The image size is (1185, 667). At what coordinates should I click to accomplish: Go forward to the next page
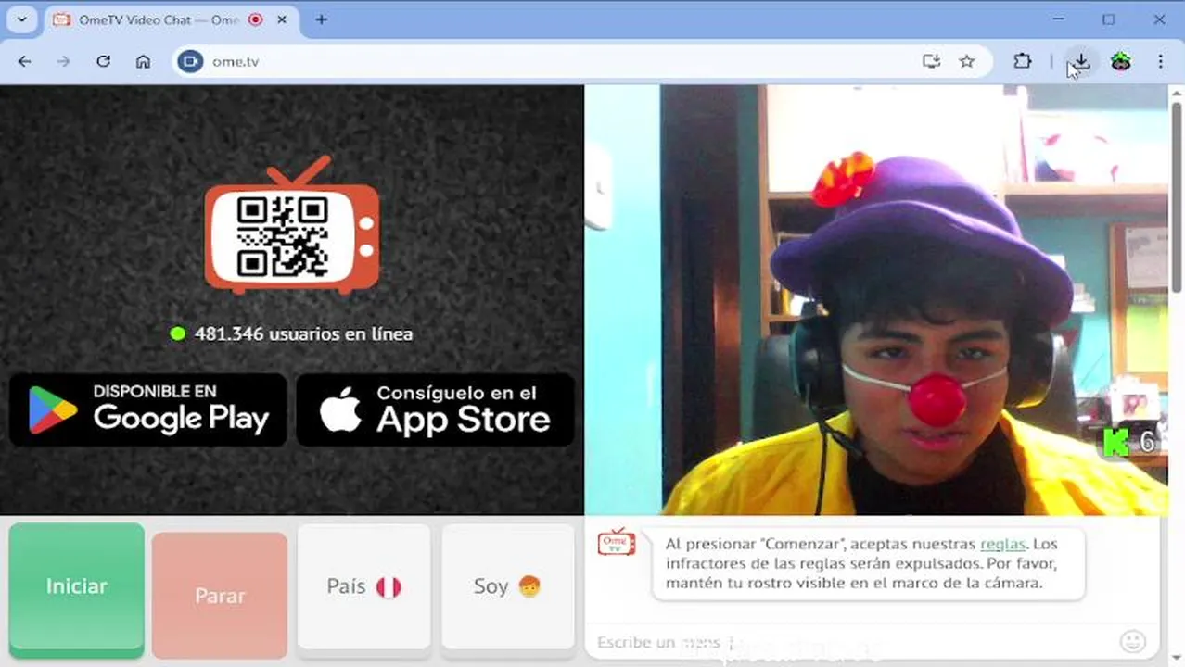64,61
